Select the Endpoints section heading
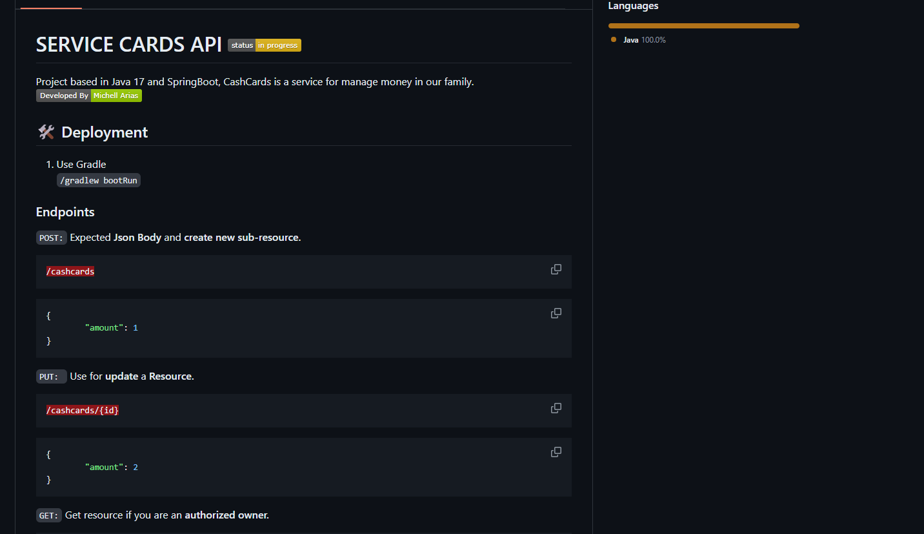Image resolution: width=924 pixels, height=534 pixels. tap(65, 212)
